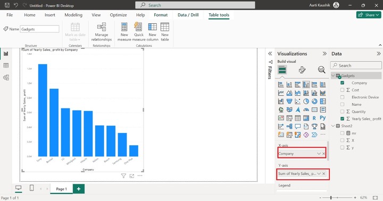Insert the Map globe visual
383x201 pixels.
(x=281, y=110)
